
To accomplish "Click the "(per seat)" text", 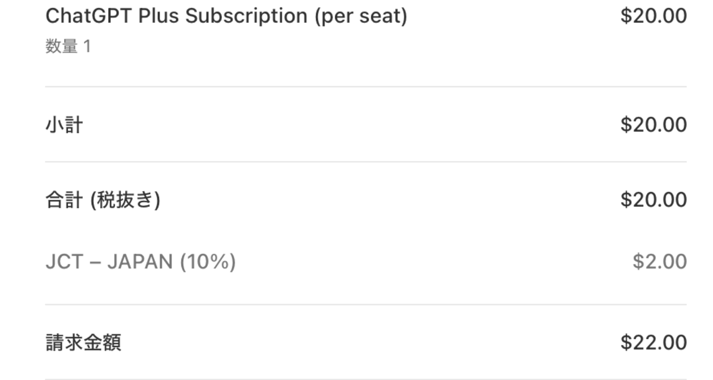I will point(361,16).
